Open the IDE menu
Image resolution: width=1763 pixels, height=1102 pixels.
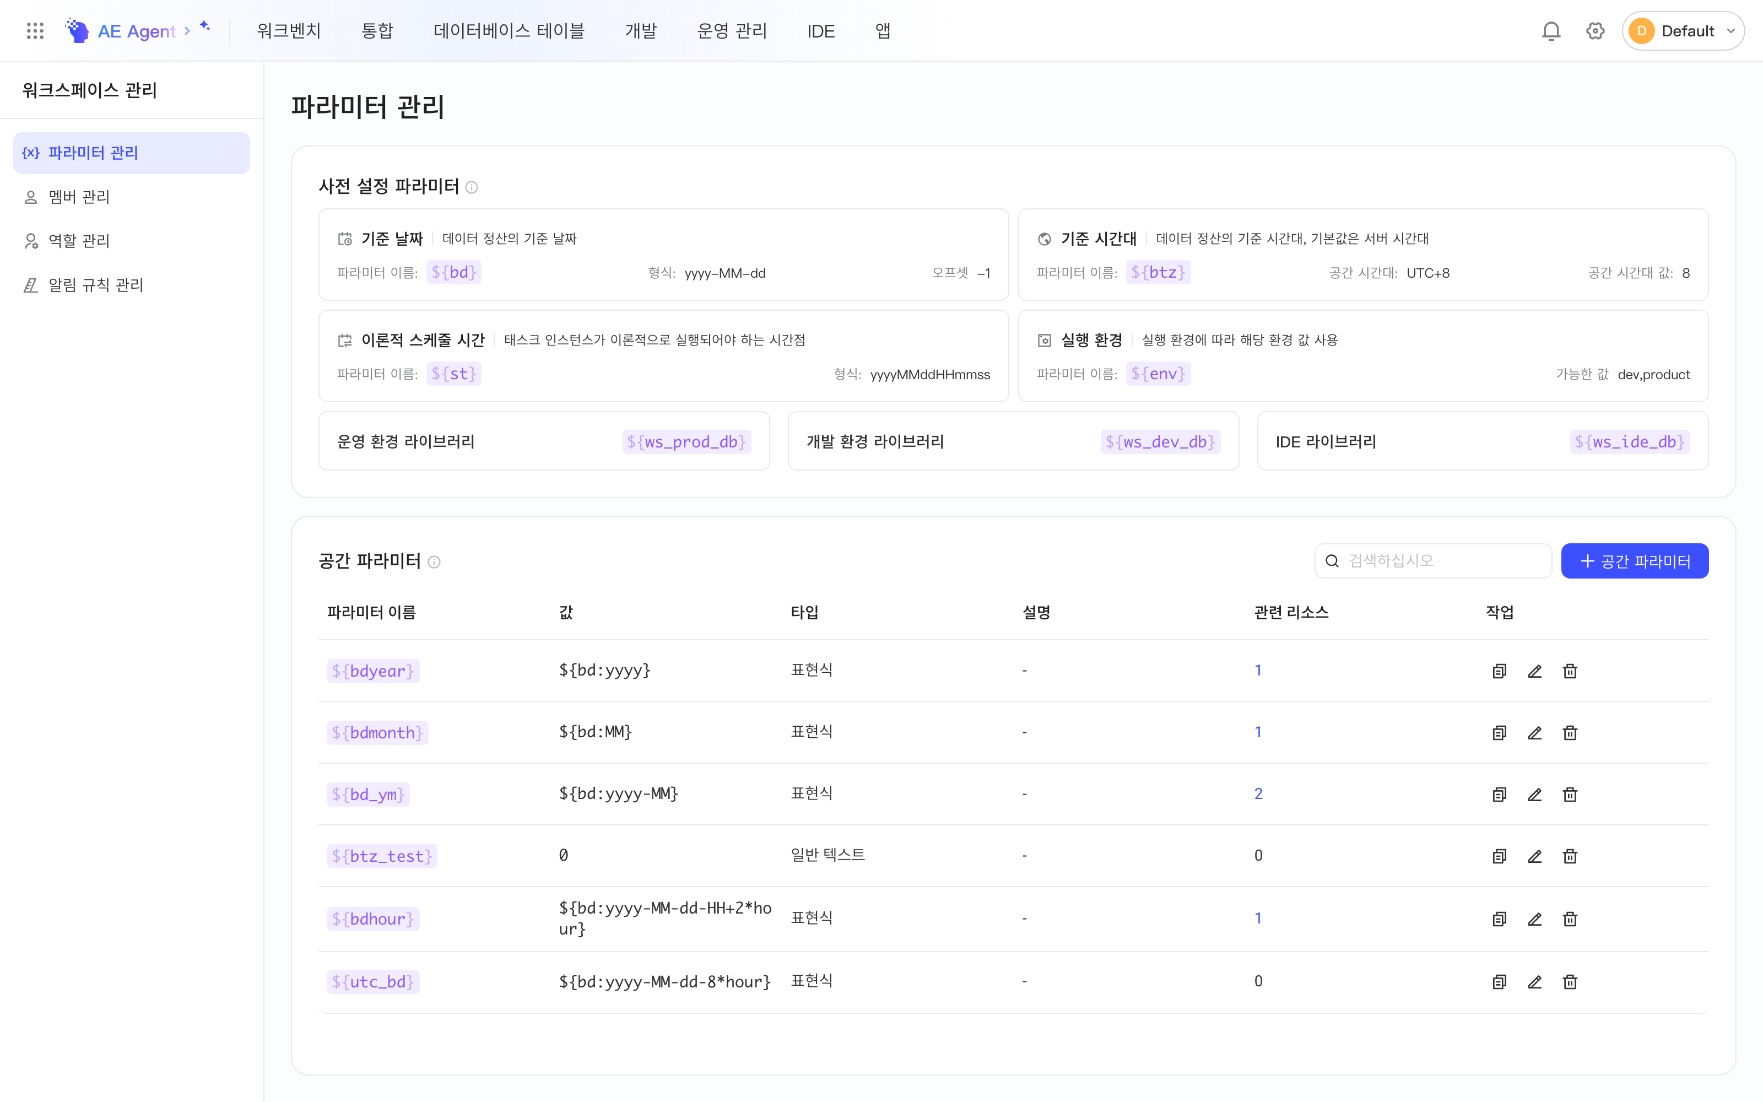click(820, 31)
